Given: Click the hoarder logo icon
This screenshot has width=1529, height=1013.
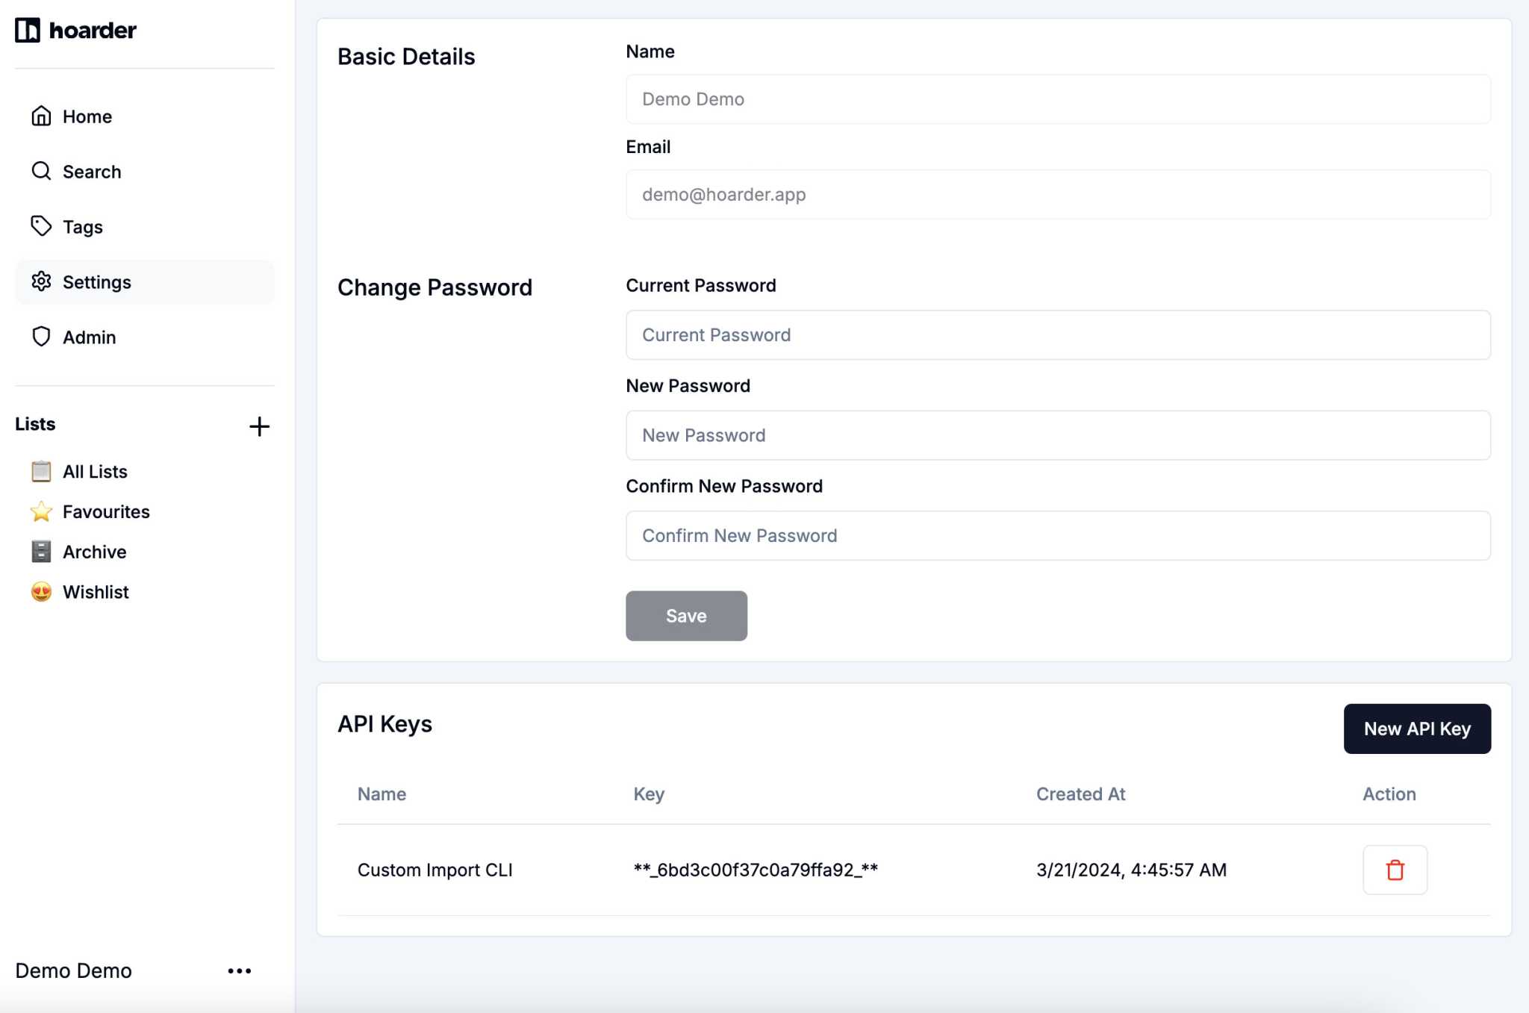Looking at the screenshot, I should (x=28, y=30).
